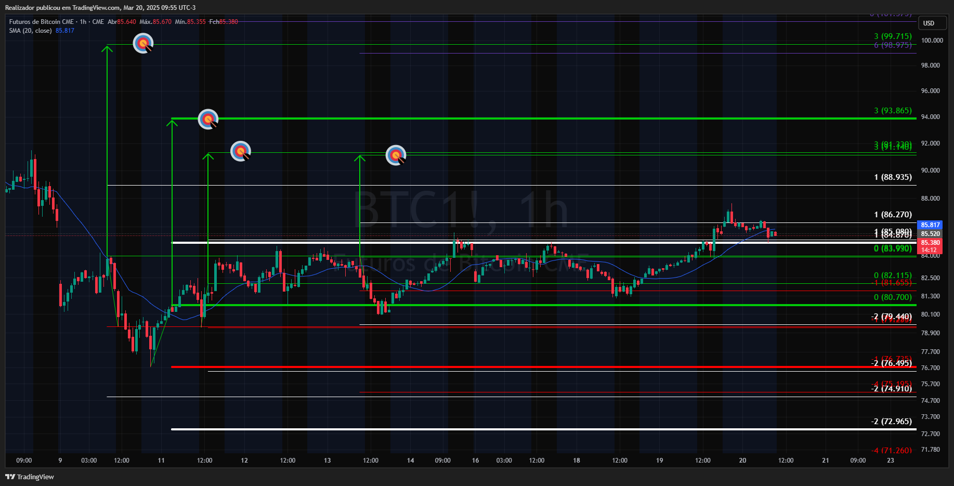
Task: Select the SMA (20, close) indicator legend
Action: (x=30, y=31)
